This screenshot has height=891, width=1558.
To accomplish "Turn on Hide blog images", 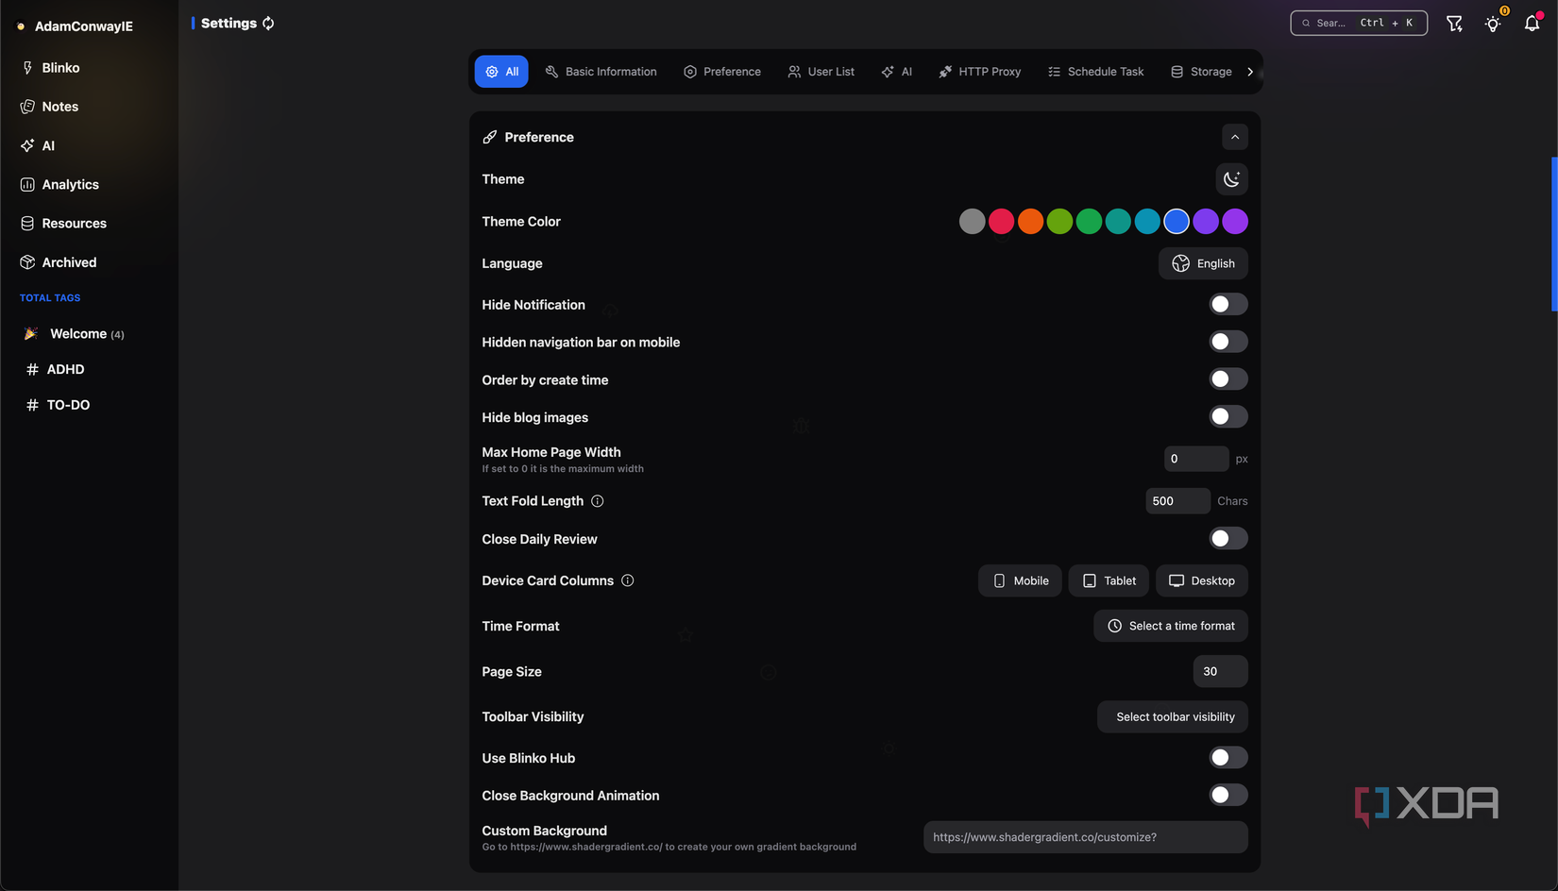I will [x=1228, y=416].
